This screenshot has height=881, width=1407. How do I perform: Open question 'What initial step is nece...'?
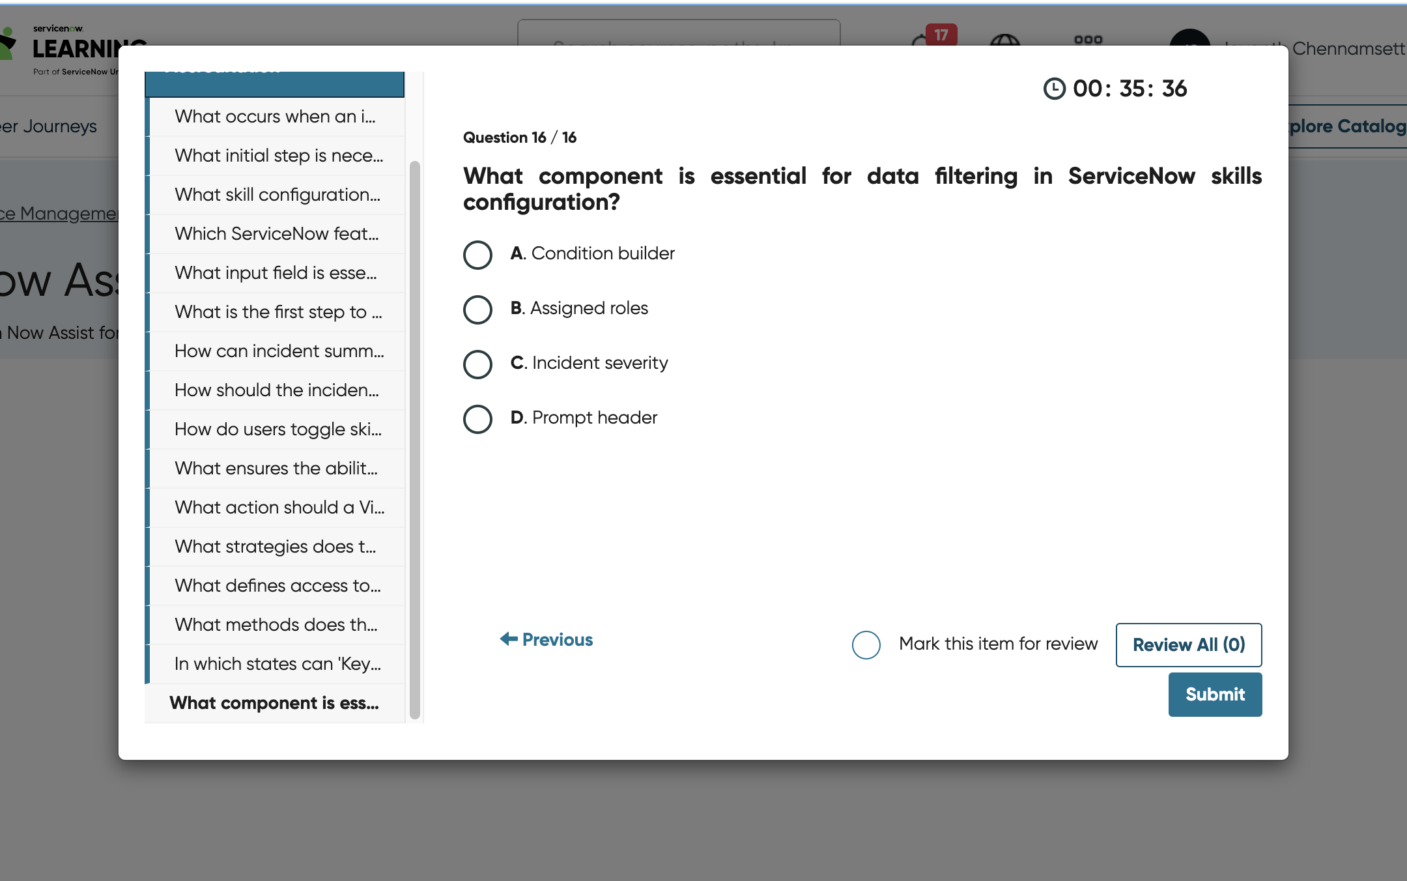[277, 156]
